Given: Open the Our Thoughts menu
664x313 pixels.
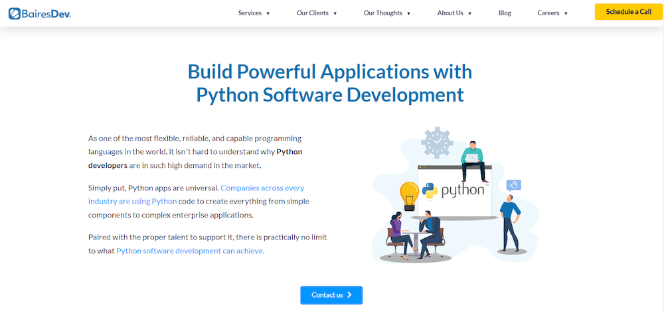Looking at the screenshot, I should coord(383,13).
